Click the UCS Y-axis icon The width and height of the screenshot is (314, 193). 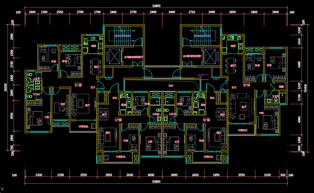click(x=2, y=189)
